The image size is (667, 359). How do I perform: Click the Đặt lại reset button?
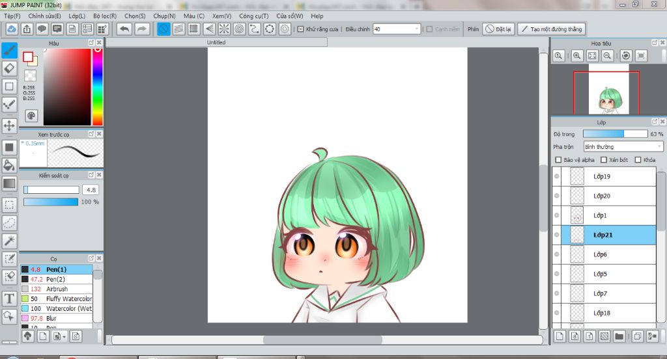click(x=498, y=29)
